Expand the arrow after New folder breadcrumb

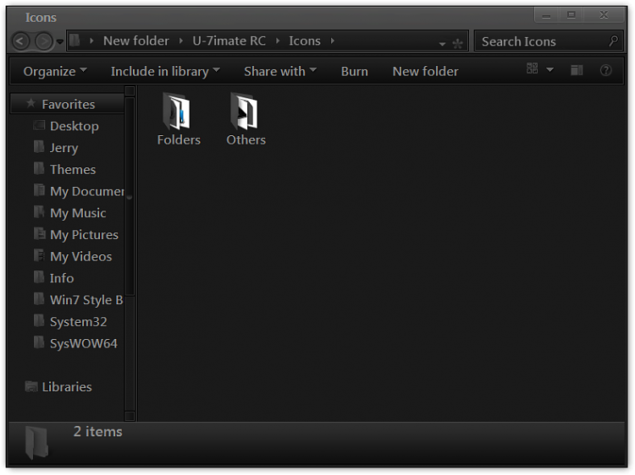click(180, 41)
